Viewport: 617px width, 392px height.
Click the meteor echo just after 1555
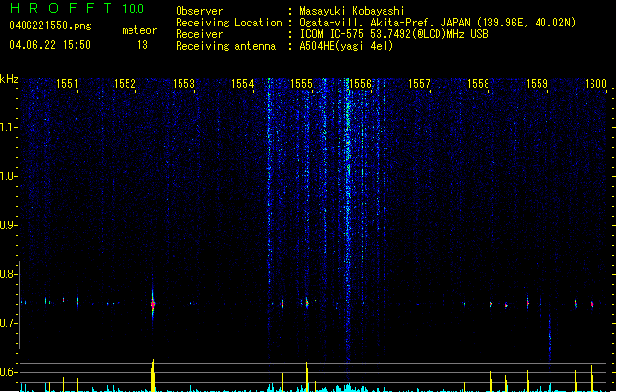click(x=307, y=303)
